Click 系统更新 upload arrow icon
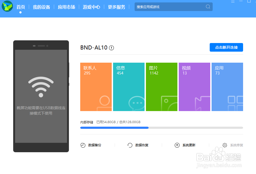 point(177,145)
